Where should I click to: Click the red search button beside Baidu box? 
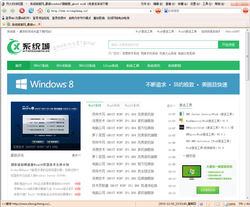tap(245, 11)
